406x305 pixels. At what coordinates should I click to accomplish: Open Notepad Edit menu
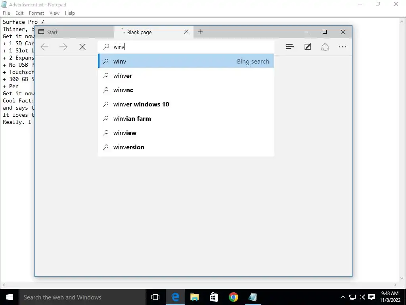tap(19, 13)
